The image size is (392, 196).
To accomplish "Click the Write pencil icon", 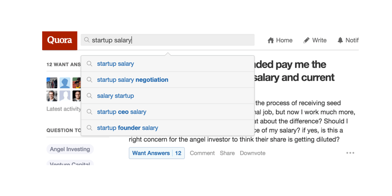I will point(306,40).
